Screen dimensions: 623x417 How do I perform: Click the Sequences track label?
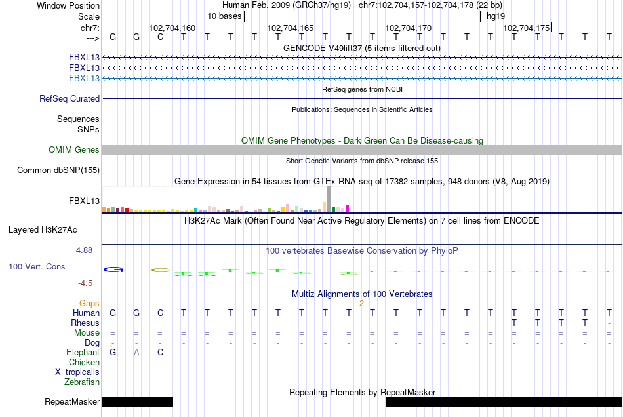pyautogui.click(x=78, y=119)
